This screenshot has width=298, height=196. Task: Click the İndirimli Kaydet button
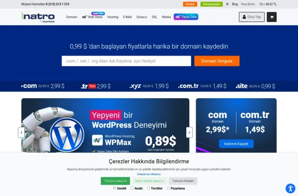click(236, 144)
